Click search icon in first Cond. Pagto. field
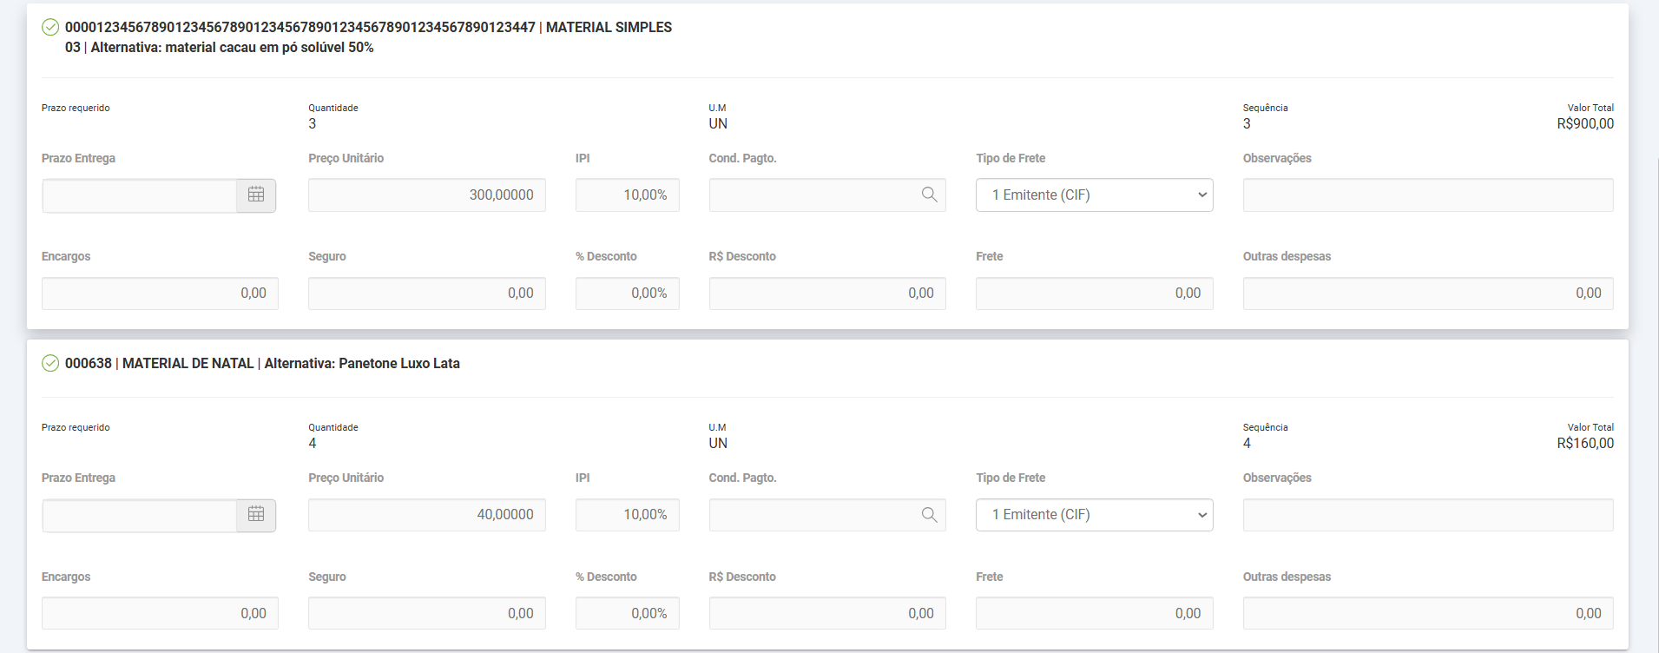1659x653 pixels. point(929,195)
